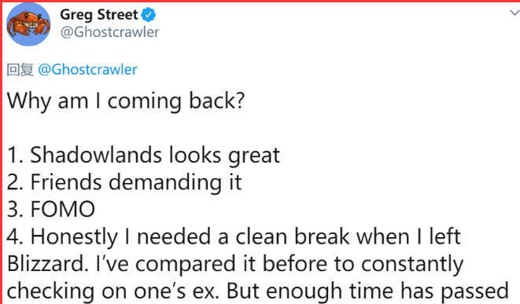
Task: Click the number '2.' list marker
Action: click(x=15, y=182)
